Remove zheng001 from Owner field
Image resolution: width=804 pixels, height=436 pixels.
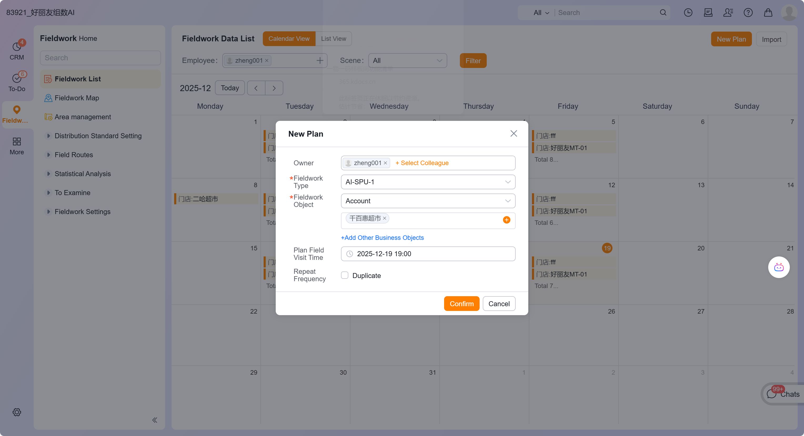(385, 163)
